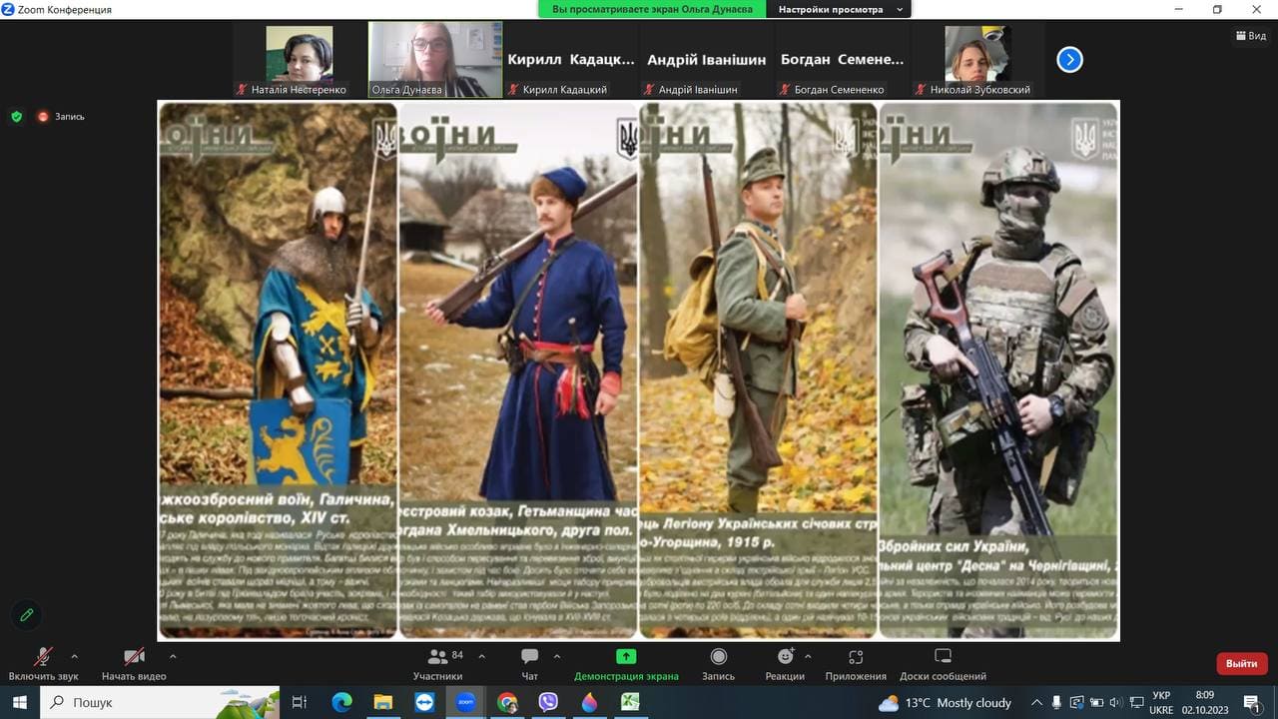The image size is (1278, 719).
Task: Leave meeting with the red Выйти button
Action: (1241, 663)
